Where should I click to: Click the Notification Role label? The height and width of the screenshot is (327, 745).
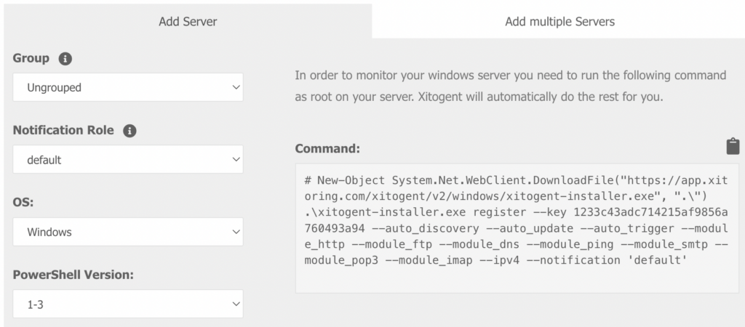(x=63, y=130)
